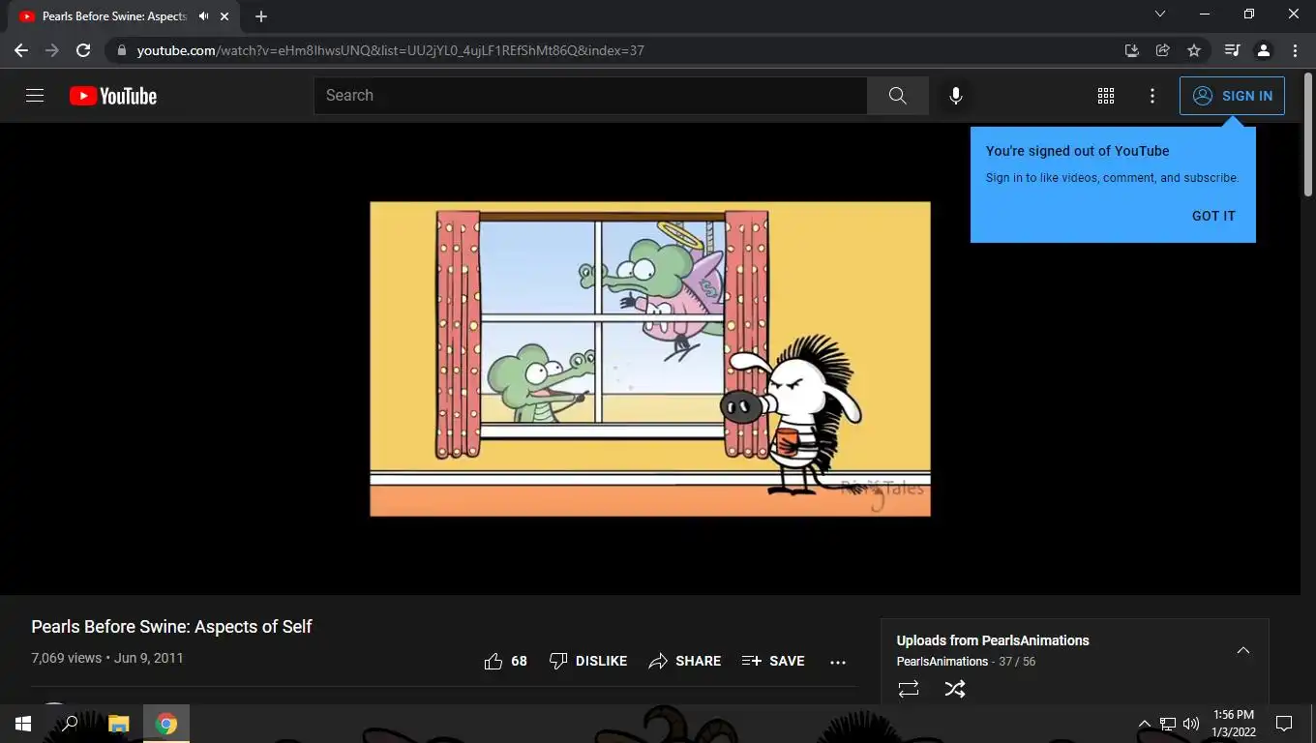The image size is (1316, 743).
Task: Dismiss popup with GOT IT
Action: (x=1213, y=216)
